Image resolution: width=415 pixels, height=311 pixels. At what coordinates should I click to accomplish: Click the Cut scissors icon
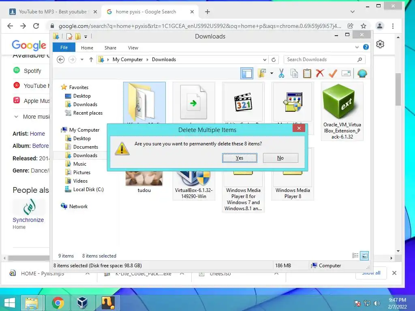(x=281, y=73)
